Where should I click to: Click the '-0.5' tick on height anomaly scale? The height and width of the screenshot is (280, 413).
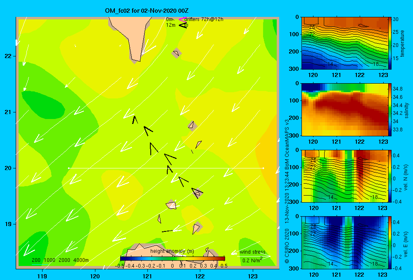120,266
